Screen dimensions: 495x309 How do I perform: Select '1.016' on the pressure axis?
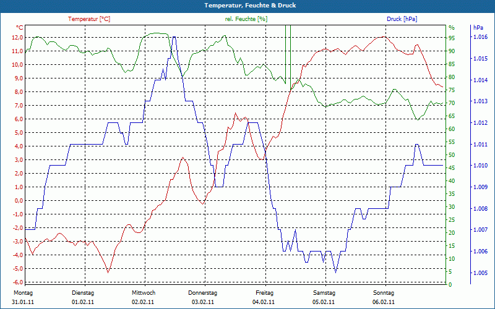[x=480, y=37]
